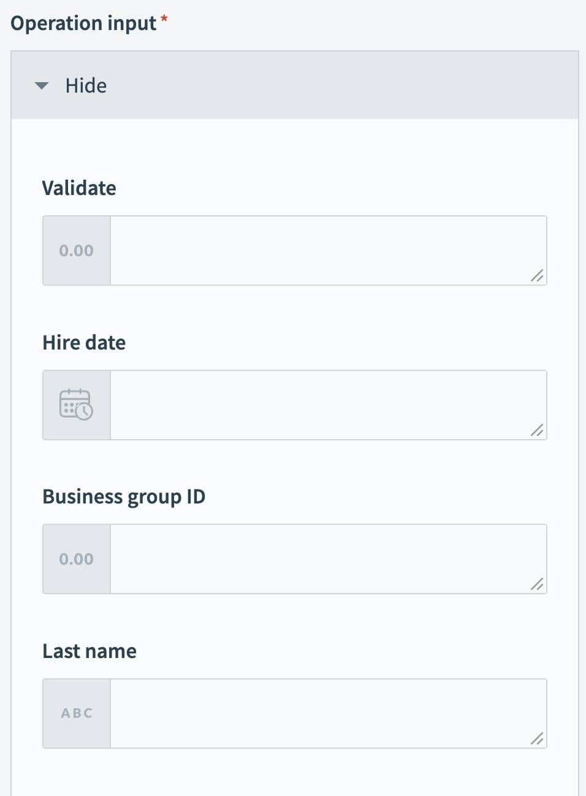Click the Hire date calendar icon
The height and width of the screenshot is (796, 586).
[x=77, y=405]
